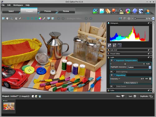Toggle the Vignetting intensity checkbox
The height and width of the screenshot is (117, 156).
coord(150,79)
